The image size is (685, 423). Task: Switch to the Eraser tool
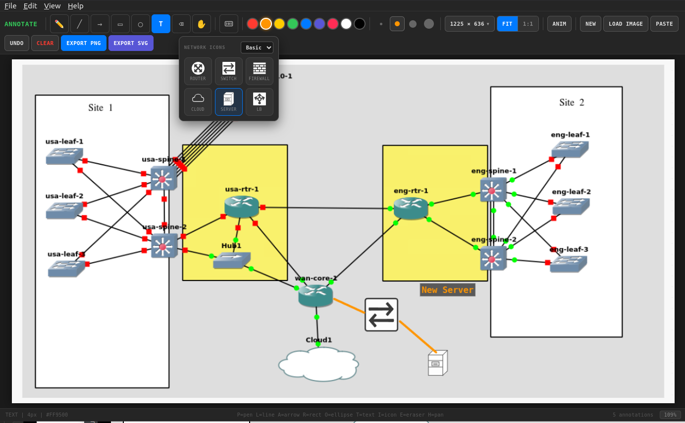[181, 23]
